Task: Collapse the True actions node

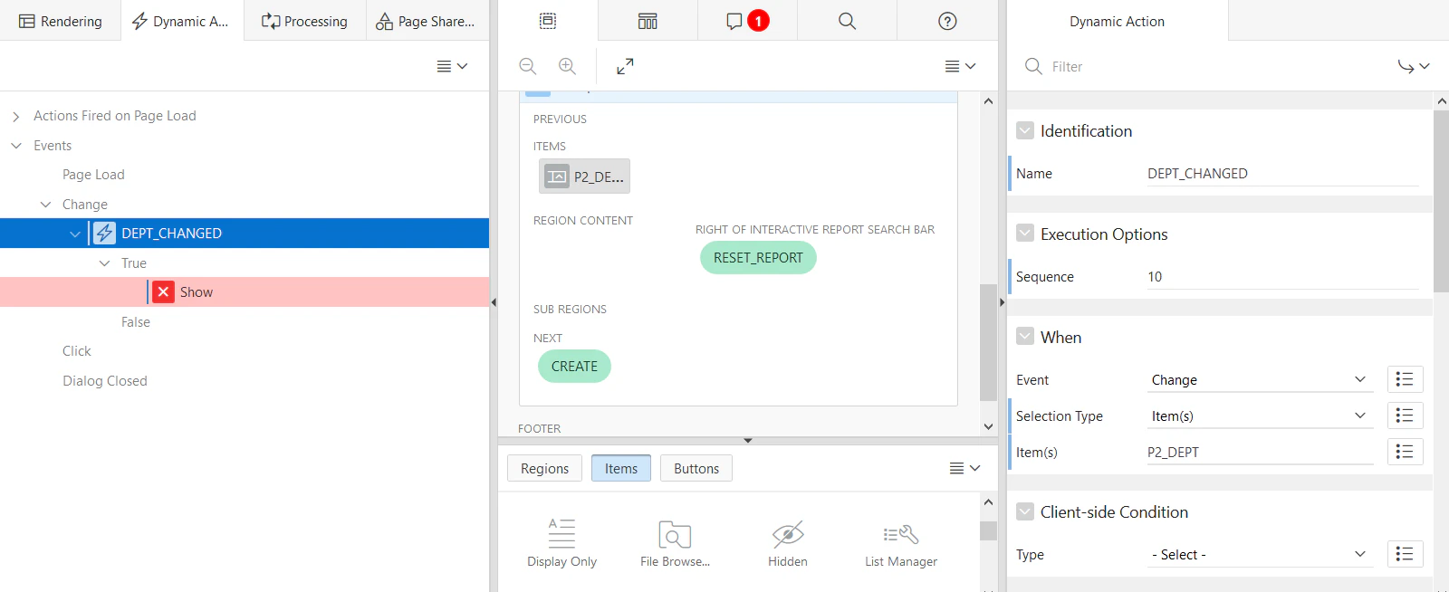Action: pos(104,263)
